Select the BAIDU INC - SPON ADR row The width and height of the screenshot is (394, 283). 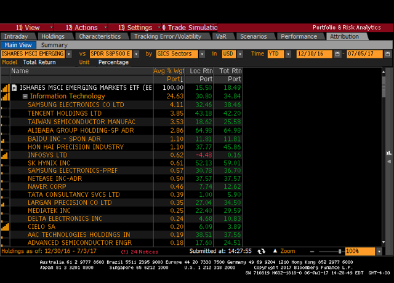tap(121, 139)
